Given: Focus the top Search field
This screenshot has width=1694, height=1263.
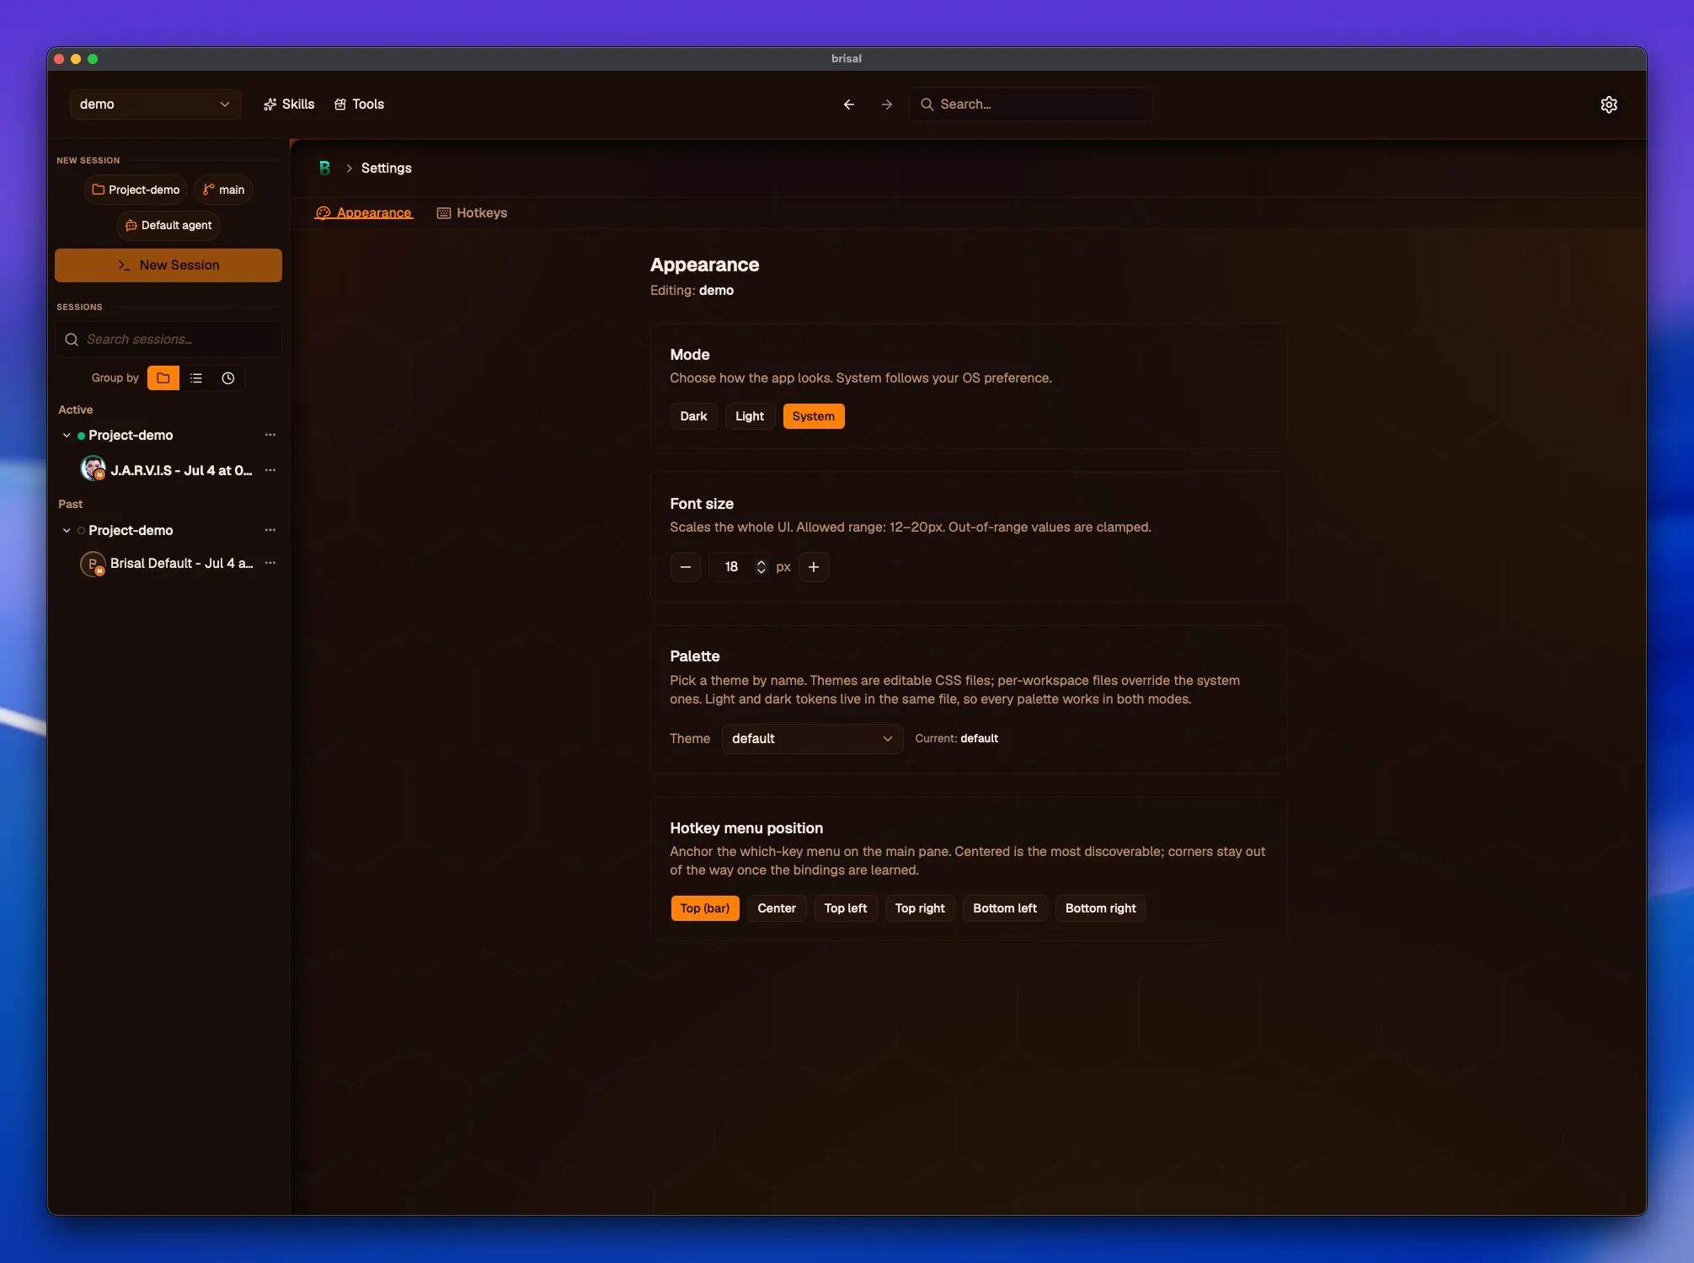Looking at the screenshot, I should (x=1031, y=104).
